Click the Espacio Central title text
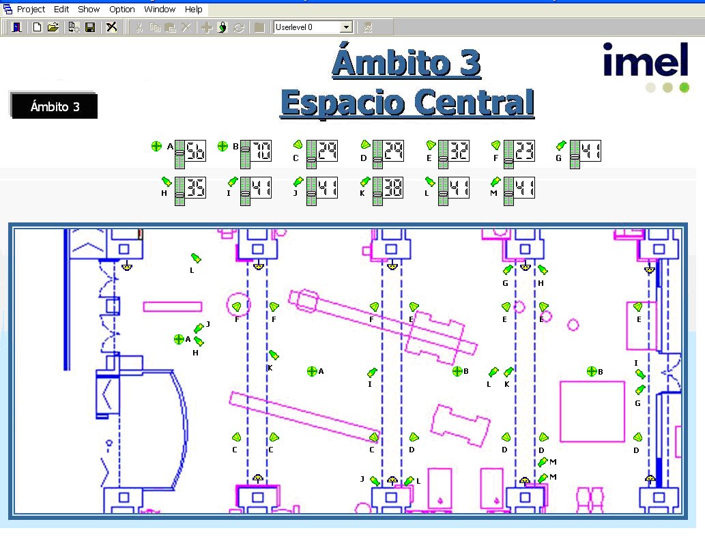Image resolution: width=705 pixels, height=539 pixels. [x=407, y=103]
